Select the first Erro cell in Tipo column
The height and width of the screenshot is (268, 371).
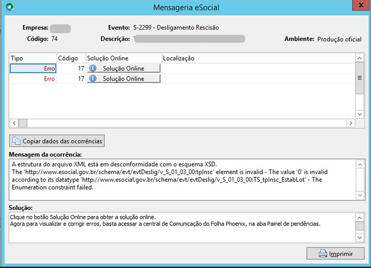(x=33, y=68)
